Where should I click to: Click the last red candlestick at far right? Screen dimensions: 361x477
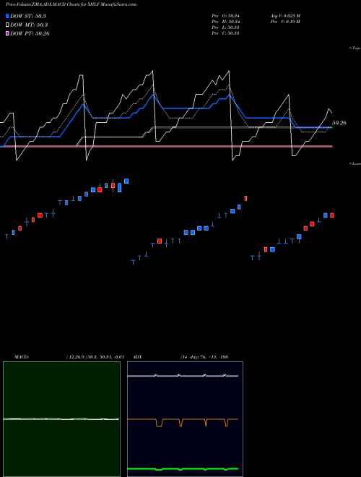[x=332, y=215]
